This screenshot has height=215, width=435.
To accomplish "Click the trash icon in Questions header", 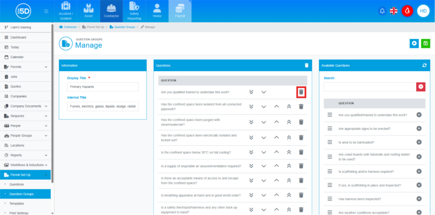I will pyautogui.click(x=306, y=65).
